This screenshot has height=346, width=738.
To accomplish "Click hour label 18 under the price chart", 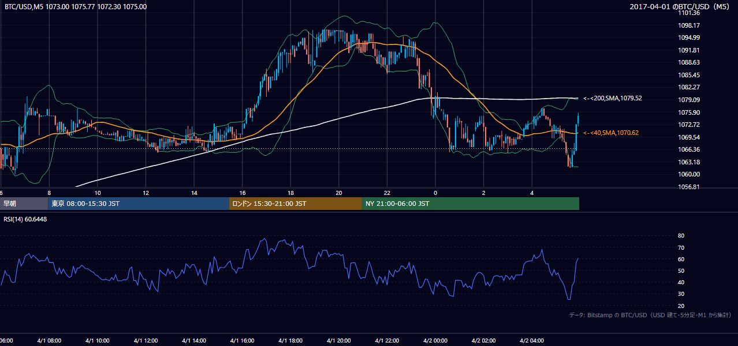I will pyautogui.click(x=291, y=193).
